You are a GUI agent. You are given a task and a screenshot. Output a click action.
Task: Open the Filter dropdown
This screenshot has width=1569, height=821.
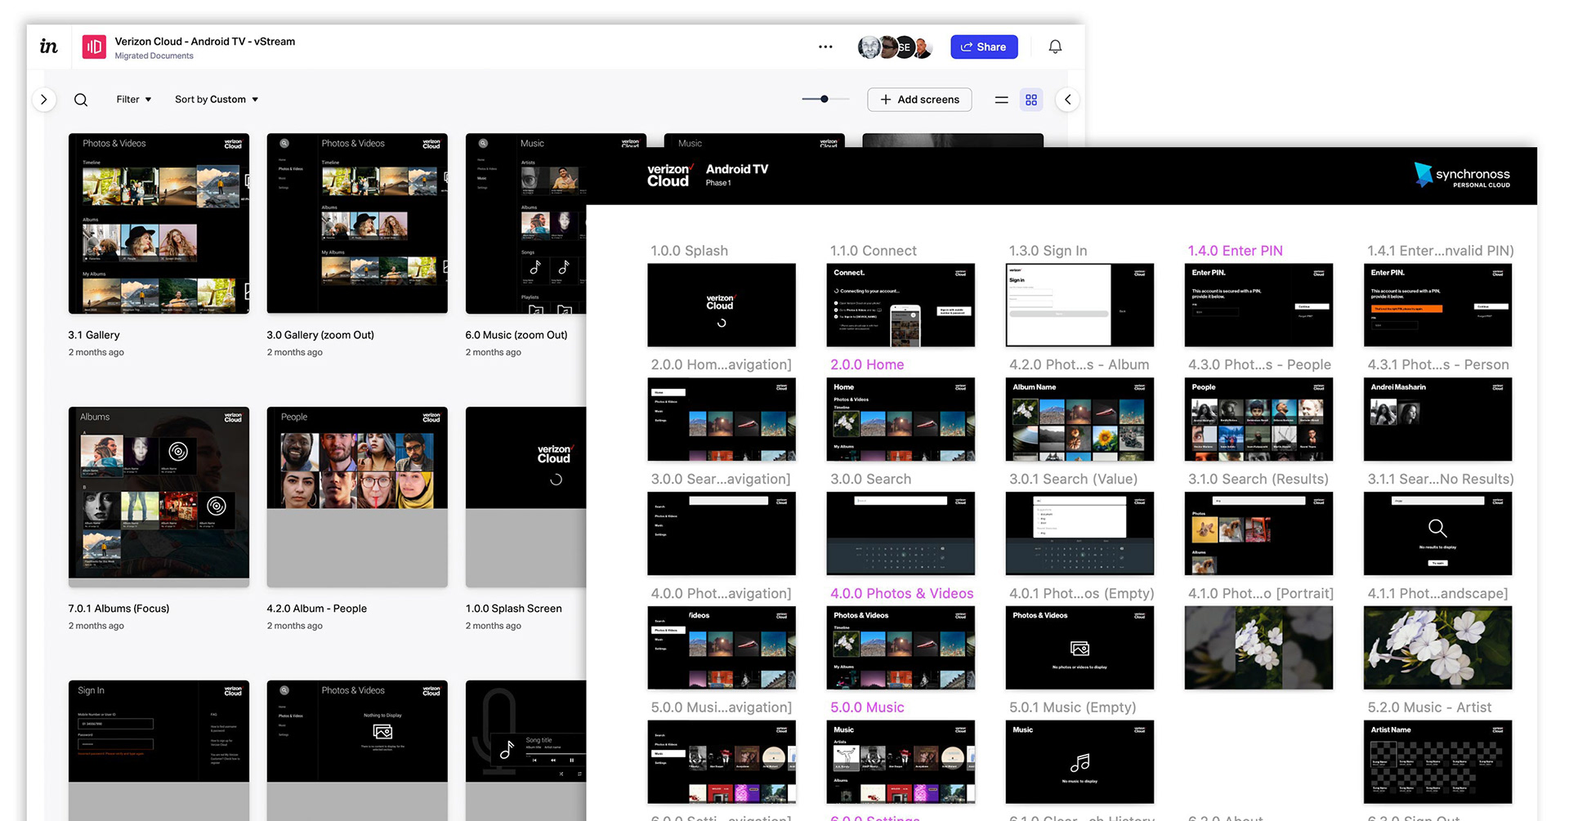coord(134,100)
